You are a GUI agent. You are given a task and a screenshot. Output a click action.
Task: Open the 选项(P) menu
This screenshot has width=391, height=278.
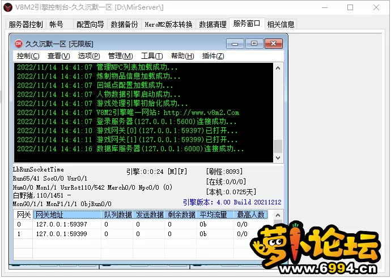[x=89, y=56]
